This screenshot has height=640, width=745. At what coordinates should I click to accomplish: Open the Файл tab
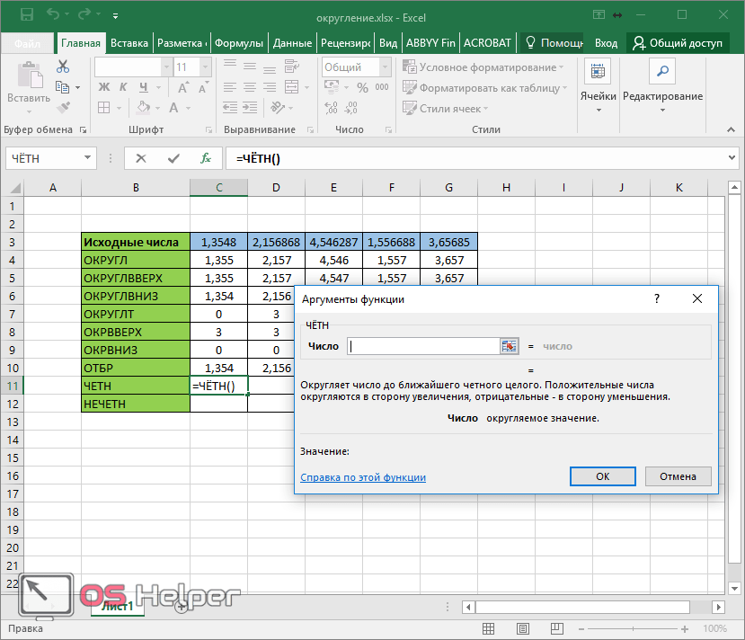click(x=27, y=44)
